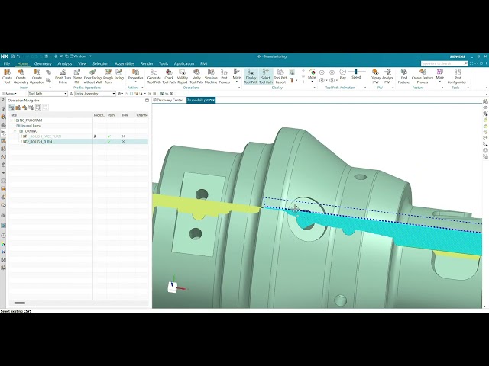
Task: Select Unused Items in navigator
Action: pyautogui.click(x=29, y=126)
